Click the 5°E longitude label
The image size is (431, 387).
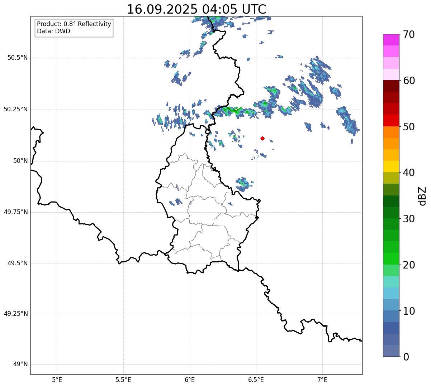[x=57, y=379]
